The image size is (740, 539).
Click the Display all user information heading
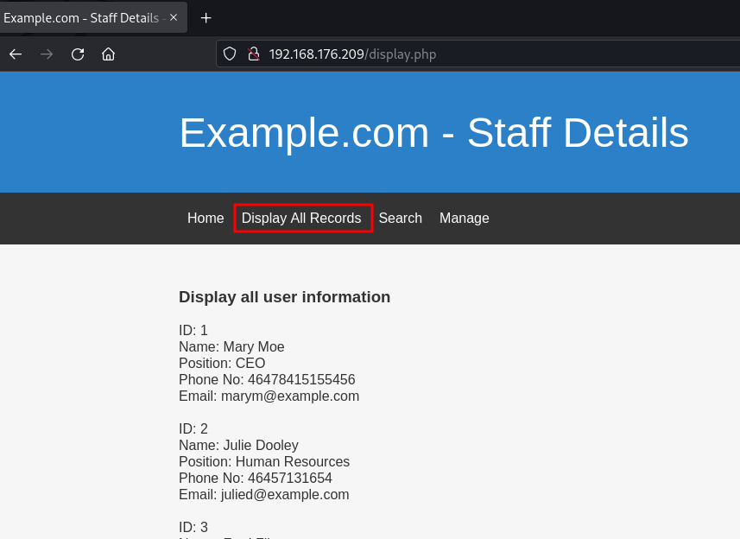click(x=284, y=297)
